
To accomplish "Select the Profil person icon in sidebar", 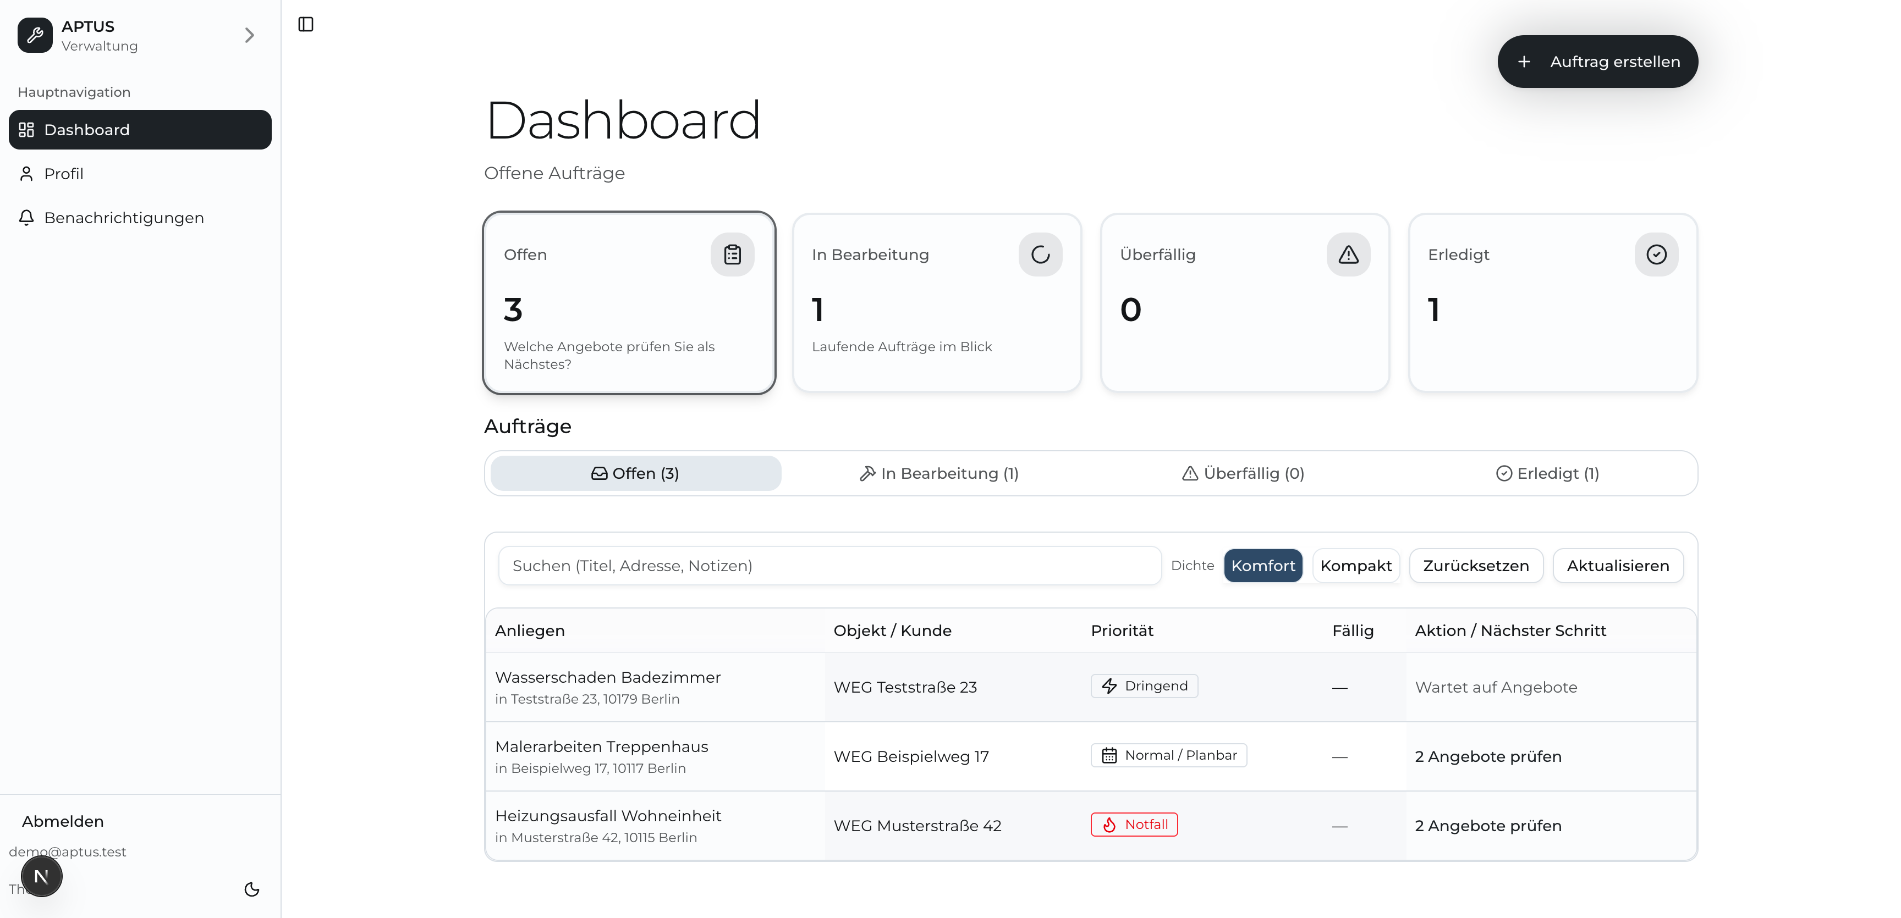I will tap(26, 173).
